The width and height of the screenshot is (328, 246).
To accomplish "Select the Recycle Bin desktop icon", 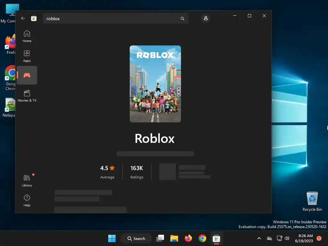I will 312,201.
